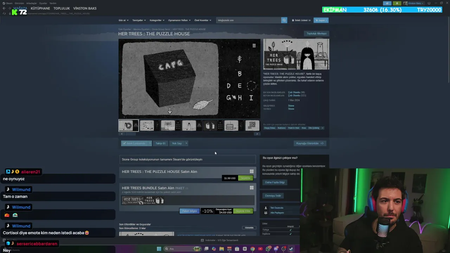The width and height of the screenshot is (450, 253).
Task: Switch to the KÜTÜPHANE tab
Action: pyautogui.click(x=40, y=8)
